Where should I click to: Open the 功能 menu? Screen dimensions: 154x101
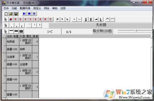[14, 8]
